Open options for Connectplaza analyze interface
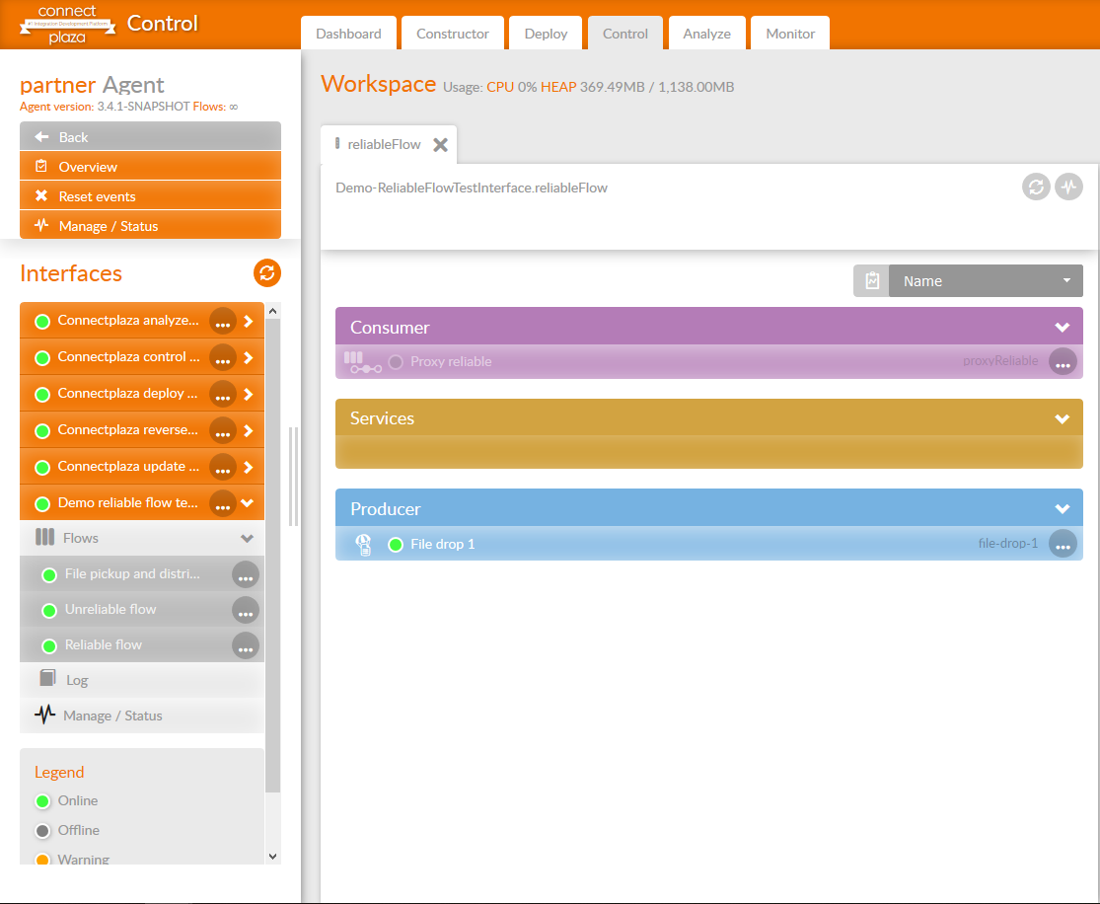The width and height of the screenshot is (1100, 904). pyautogui.click(x=223, y=321)
